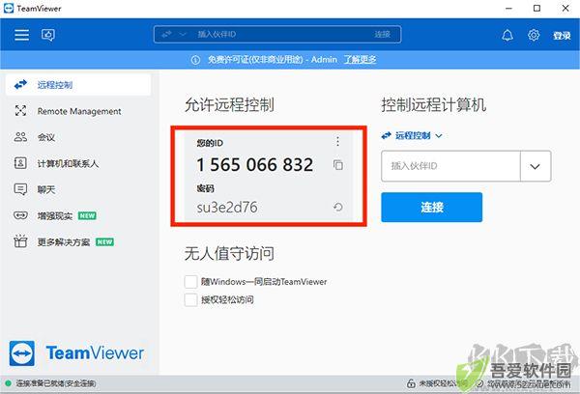Click the feedback chat icon in the header
Viewport: 580px width, 394px height.
pyautogui.click(x=48, y=35)
